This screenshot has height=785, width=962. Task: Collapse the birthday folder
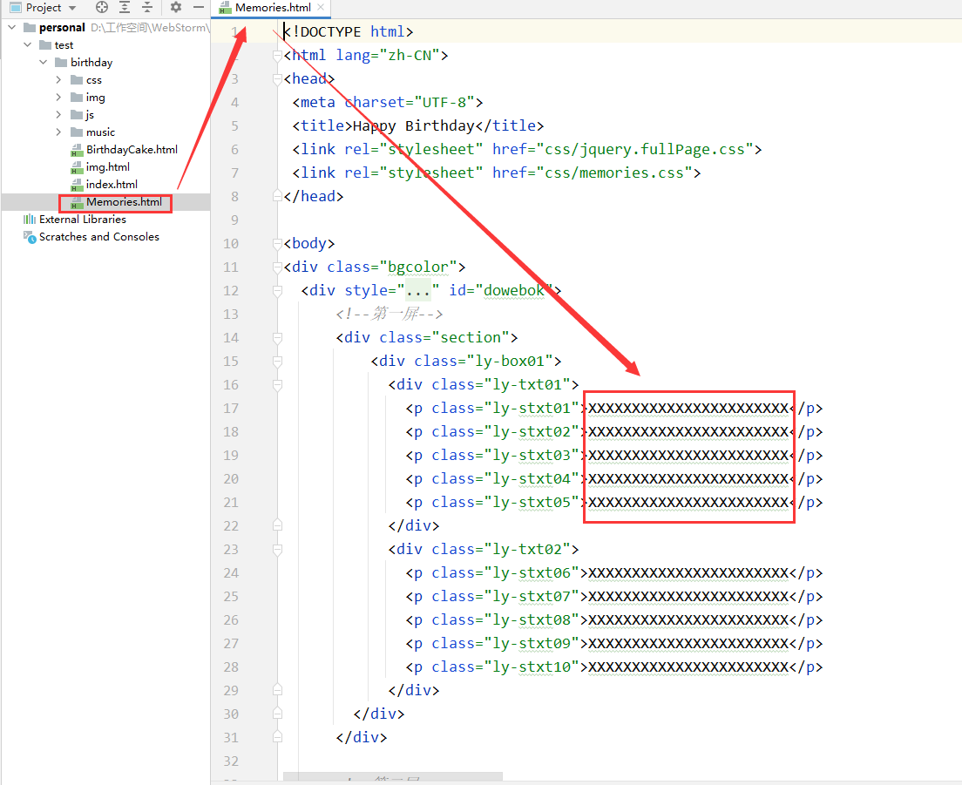click(x=43, y=62)
